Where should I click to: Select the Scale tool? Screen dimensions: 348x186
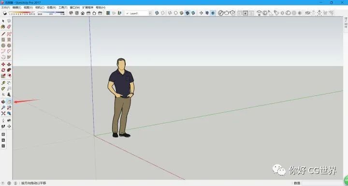coord(3,76)
